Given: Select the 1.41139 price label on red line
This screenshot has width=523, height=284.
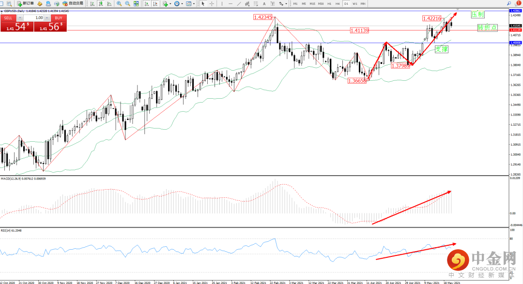Looking at the screenshot, I should [359, 30].
